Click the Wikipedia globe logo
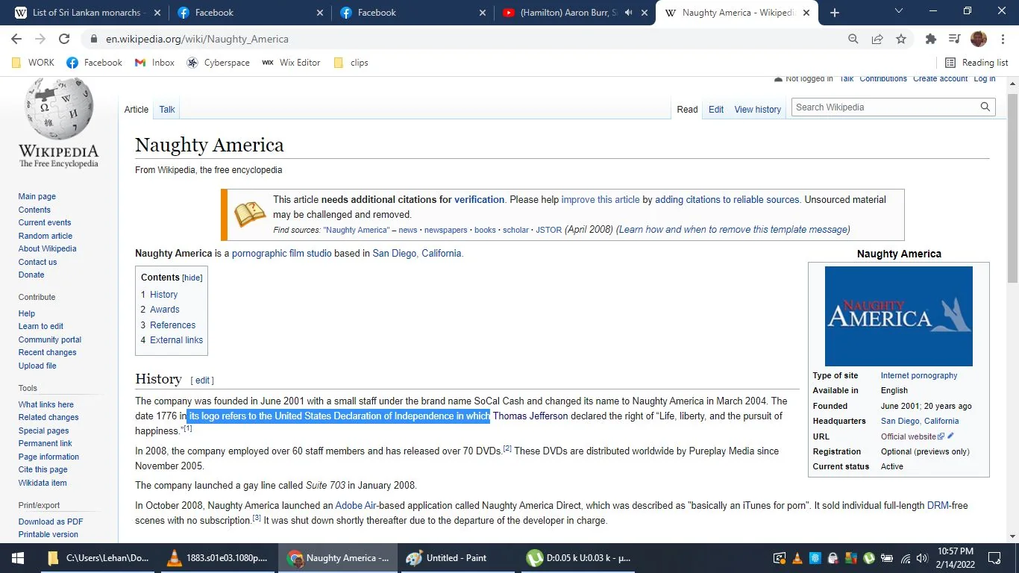Screen dimensions: 1019x573 (x=58, y=109)
